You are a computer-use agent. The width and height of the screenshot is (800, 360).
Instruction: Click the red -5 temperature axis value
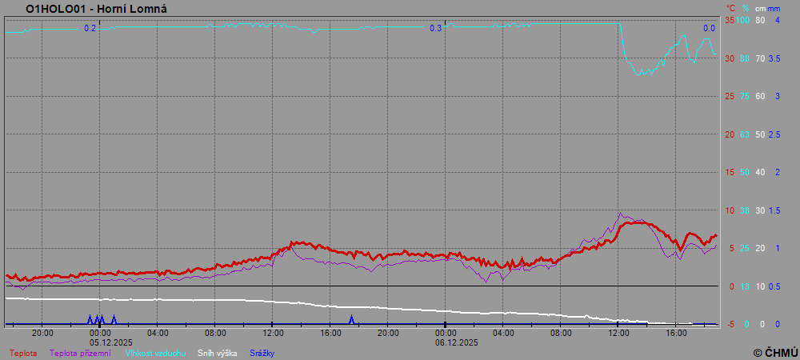(x=729, y=324)
